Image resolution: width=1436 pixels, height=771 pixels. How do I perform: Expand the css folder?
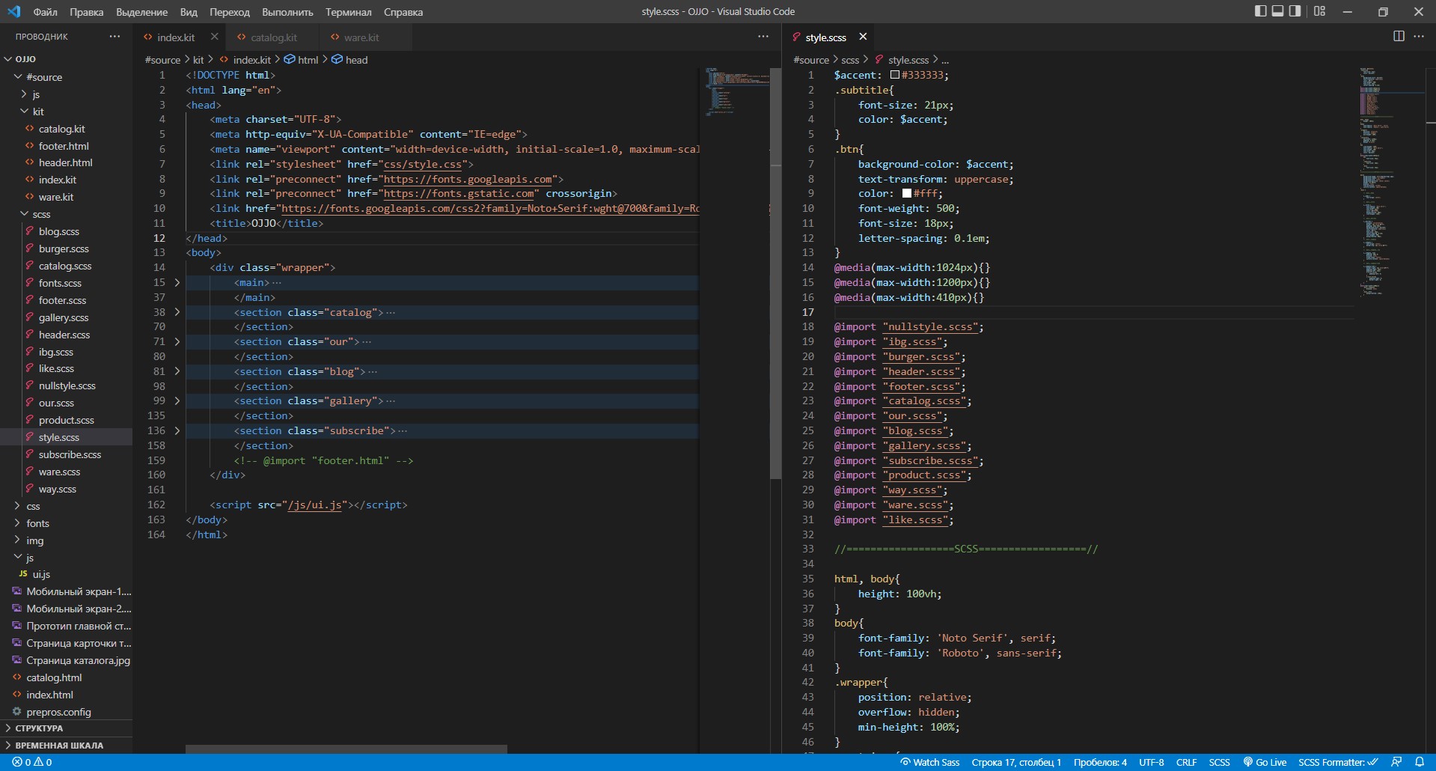(x=33, y=506)
